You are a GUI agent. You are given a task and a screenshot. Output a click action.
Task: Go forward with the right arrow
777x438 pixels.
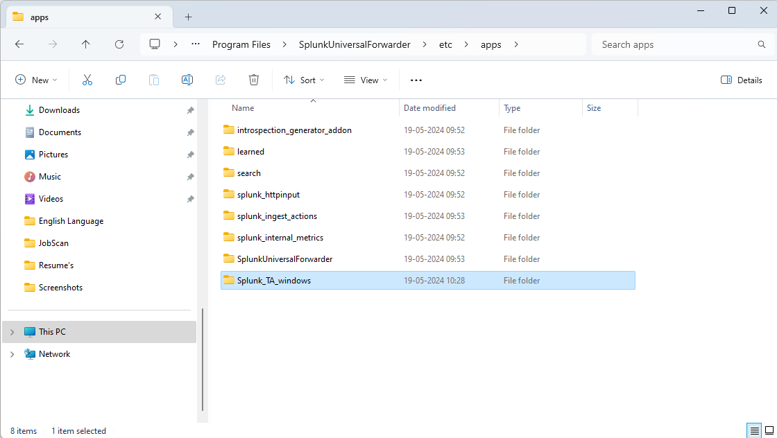53,44
